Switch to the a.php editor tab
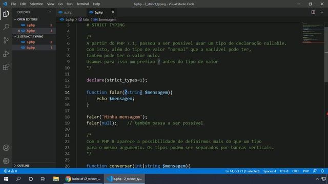This screenshot has width=328, height=184. [71, 12]
